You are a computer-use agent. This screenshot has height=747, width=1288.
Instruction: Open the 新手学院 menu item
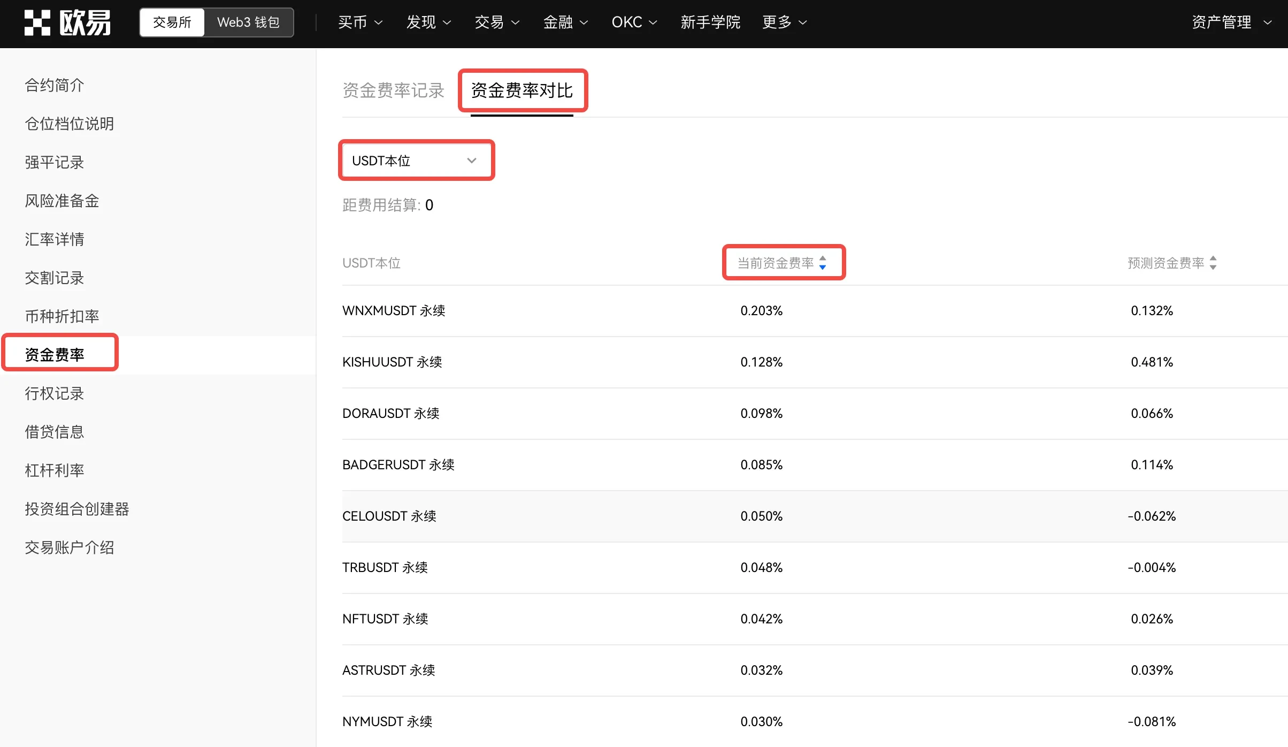point(710,22)
